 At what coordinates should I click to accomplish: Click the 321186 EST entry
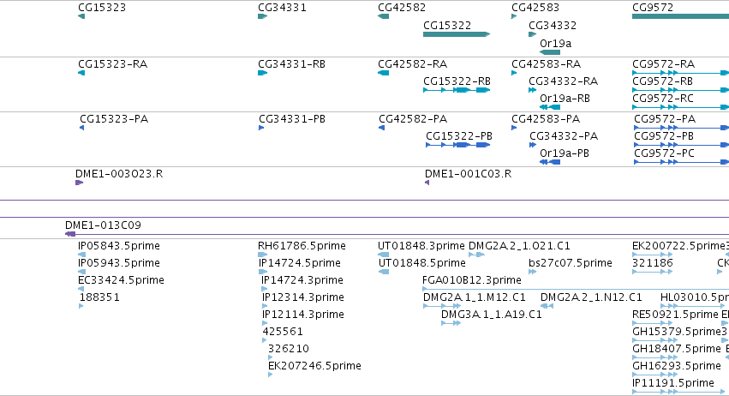652,263
